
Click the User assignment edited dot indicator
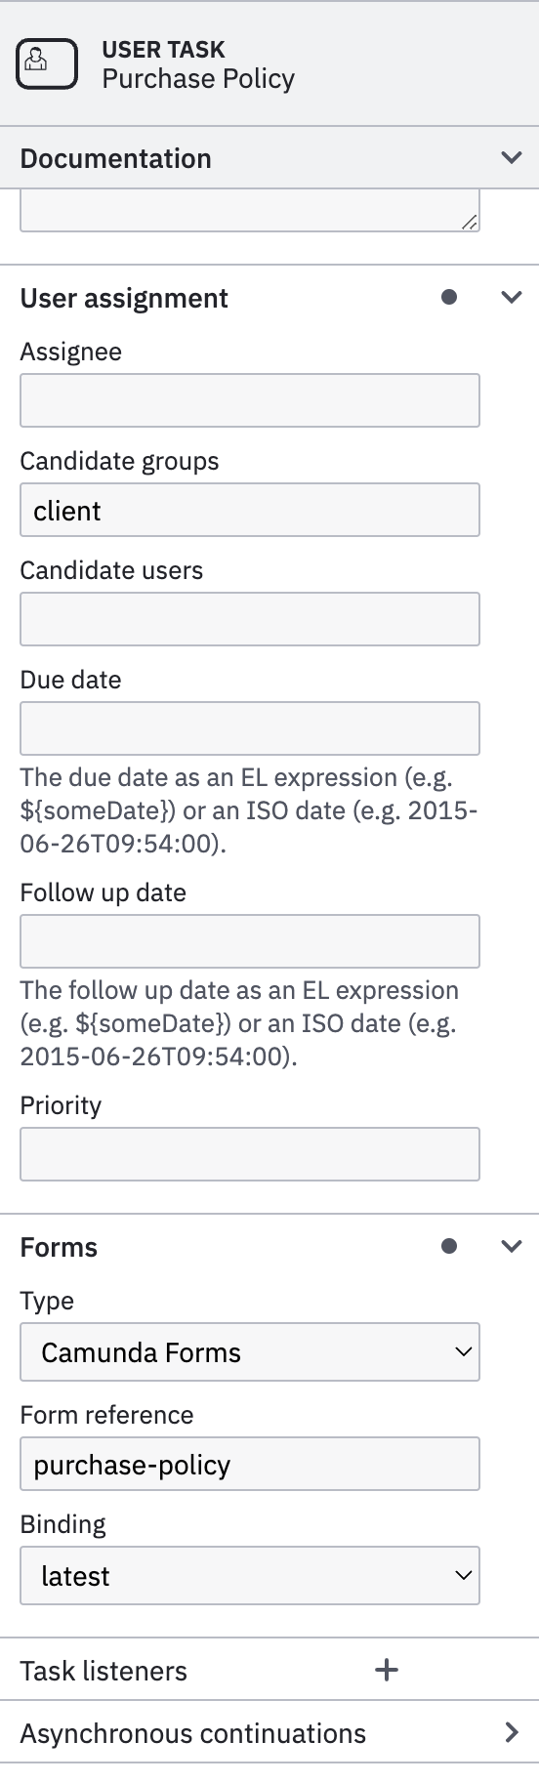point(449,297)
